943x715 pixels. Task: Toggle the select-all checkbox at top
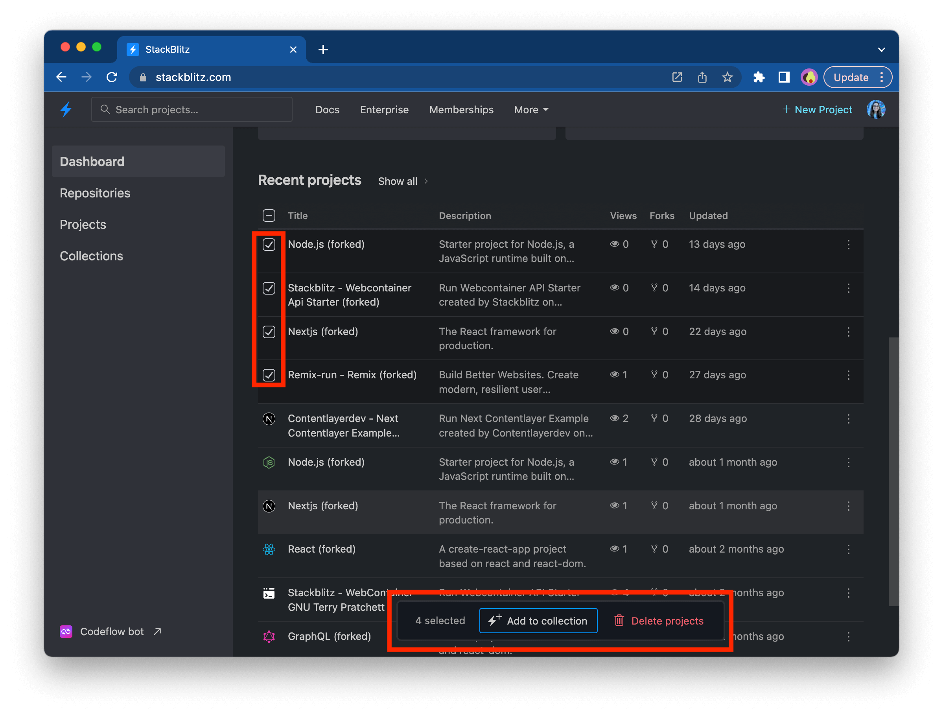click(x=269, y=216)
